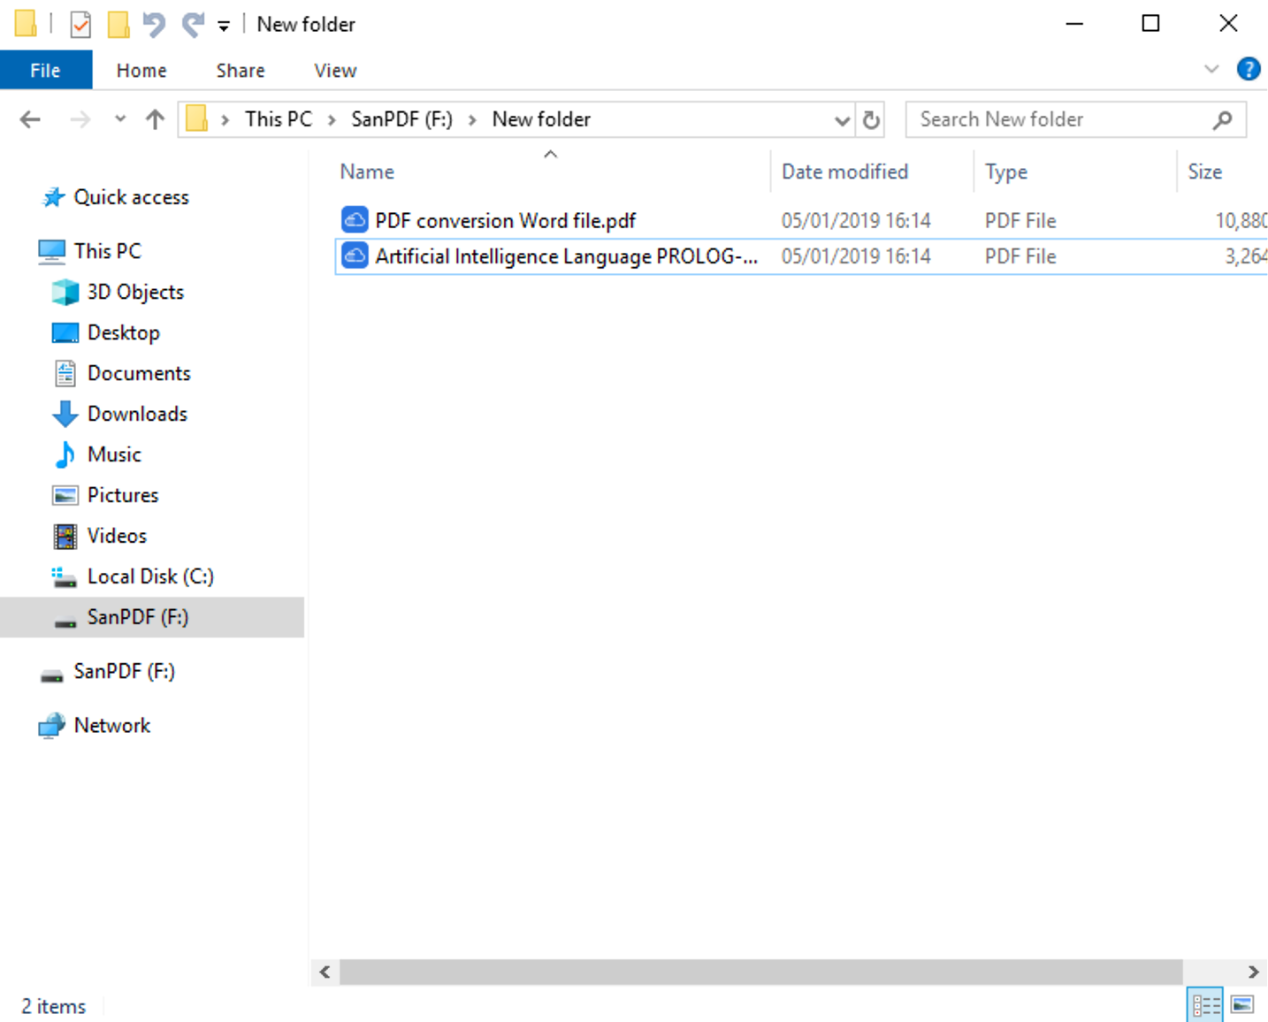Toggle details view in the status bar

click(1205, 1004)
